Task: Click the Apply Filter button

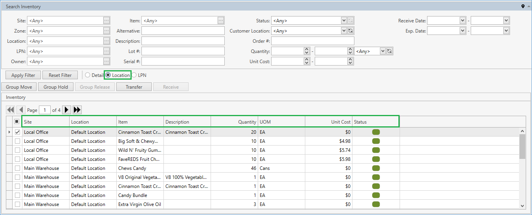Action: point(23,75)
